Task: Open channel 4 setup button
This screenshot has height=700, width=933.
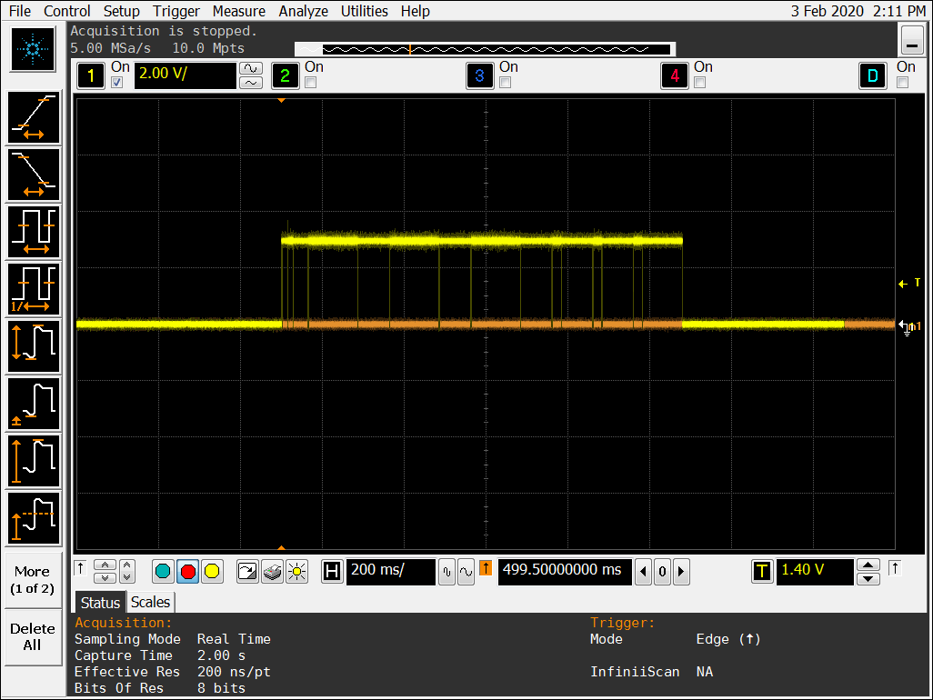Action: [x=674, y=75]
